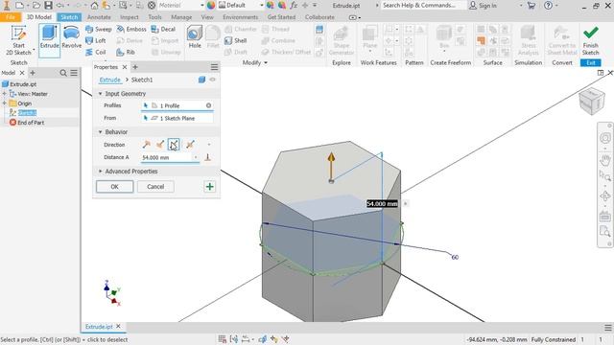
Task: Click the Finish Sketch checkmark
Action: coord(591,40)
